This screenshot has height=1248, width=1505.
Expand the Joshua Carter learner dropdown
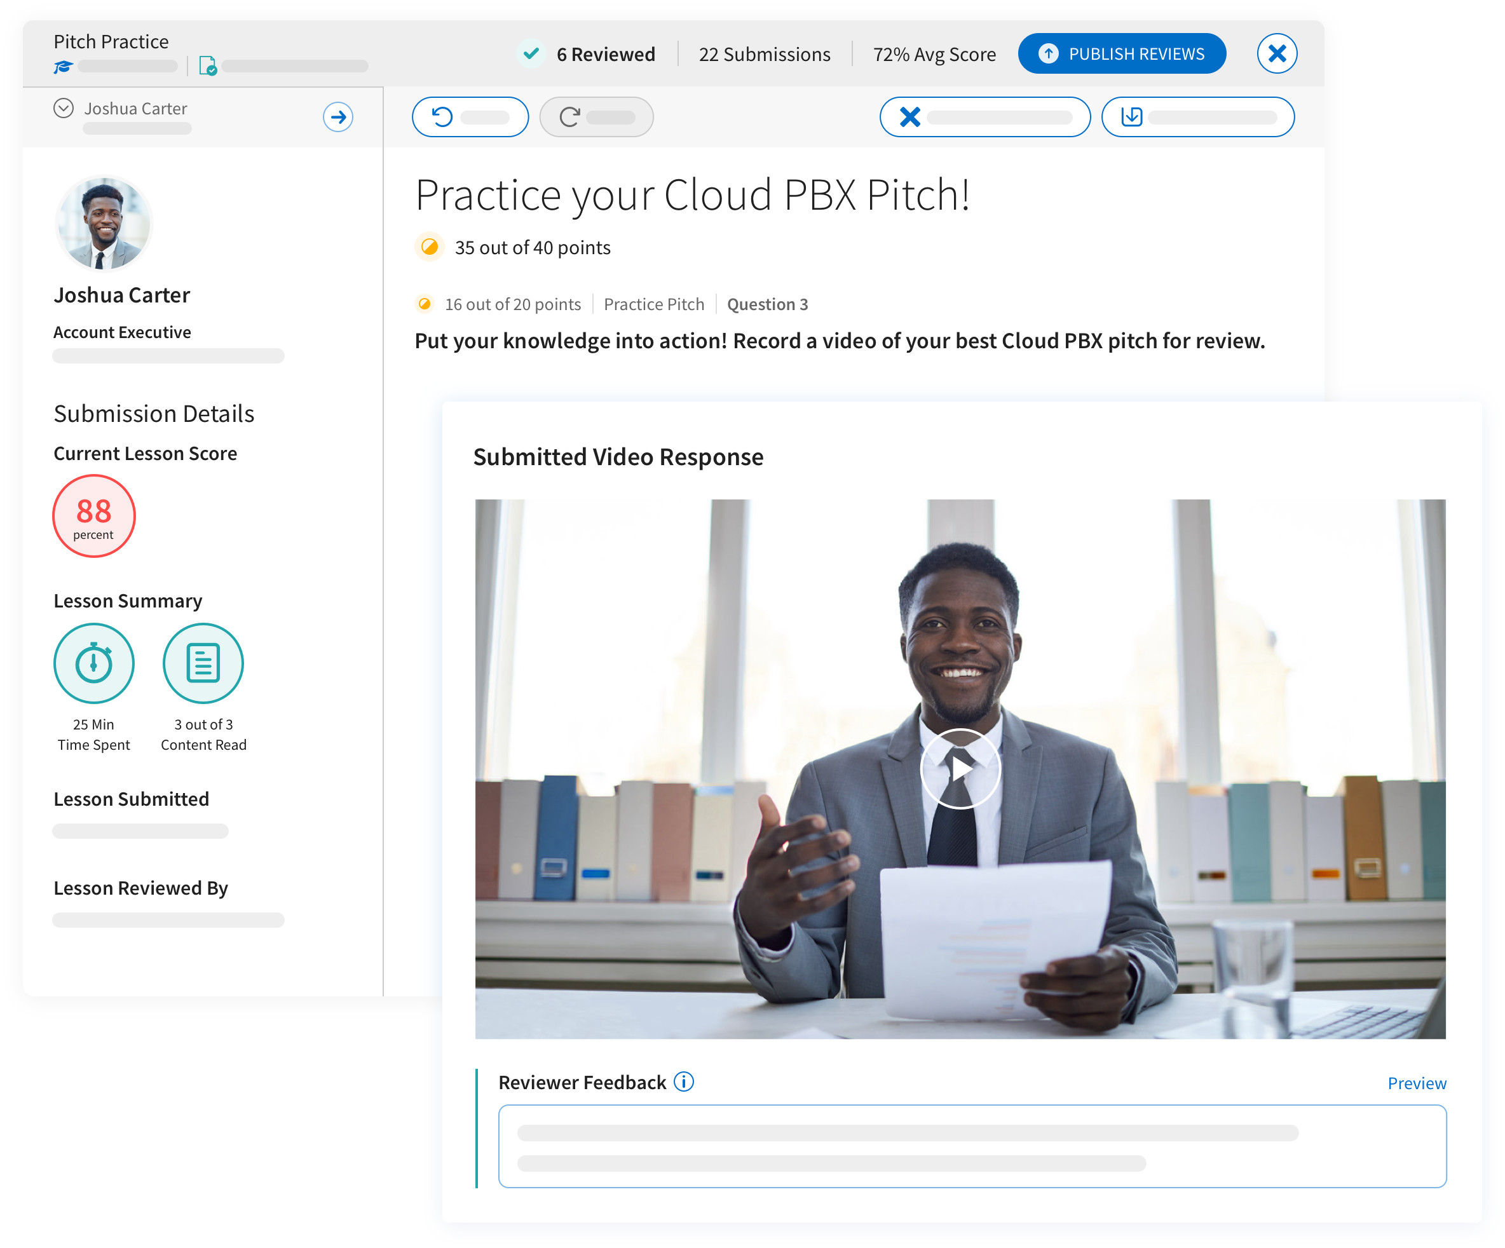64,108
